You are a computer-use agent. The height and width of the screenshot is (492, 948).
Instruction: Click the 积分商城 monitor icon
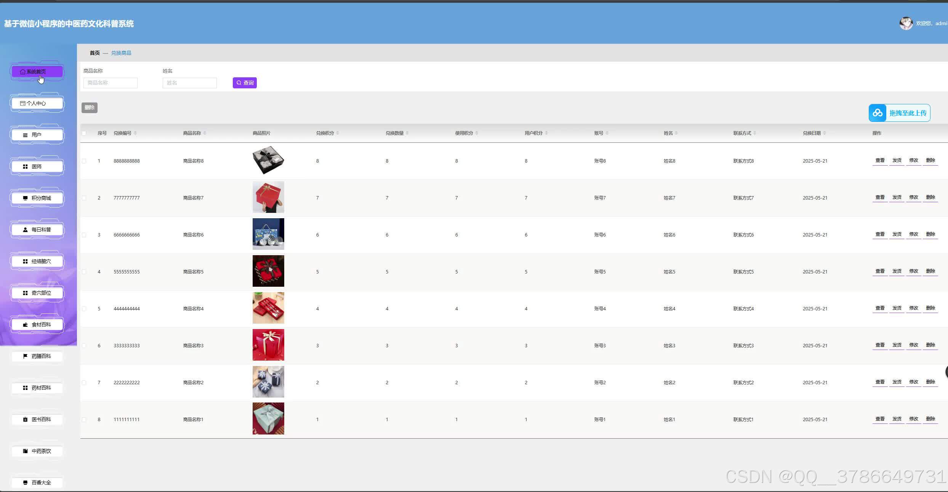coord(25,198)
